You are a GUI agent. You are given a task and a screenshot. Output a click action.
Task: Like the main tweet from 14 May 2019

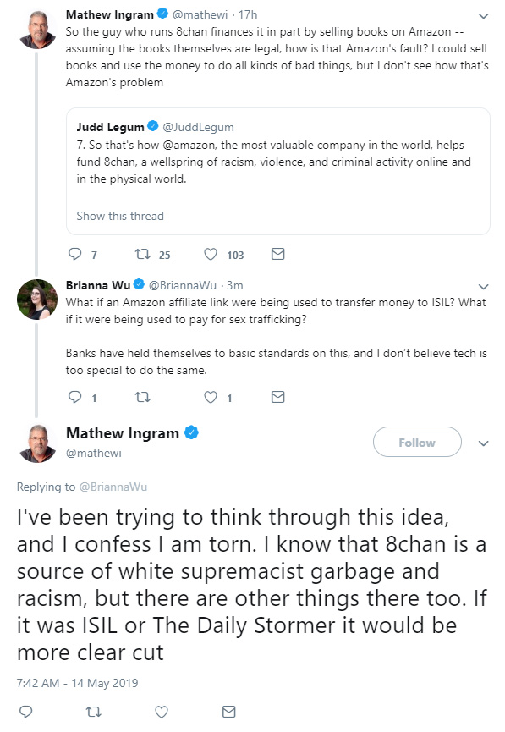[x=162, y=712]
